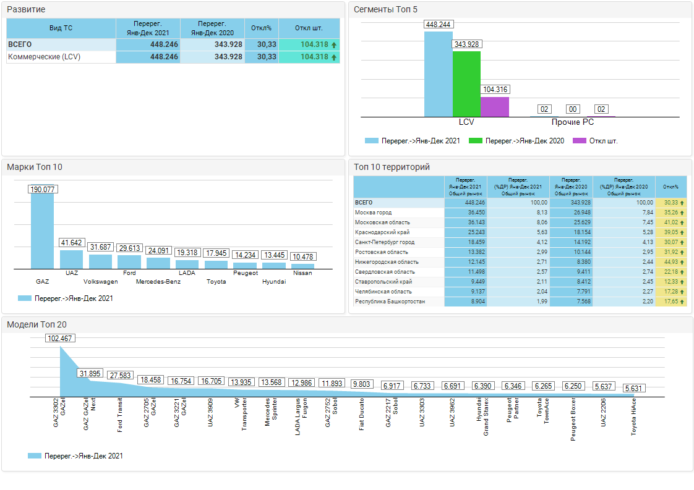Screen dimensions: 694x490
Task: Sort by Откл% header in Топ 10 территорий
Action: click(670, 187)
